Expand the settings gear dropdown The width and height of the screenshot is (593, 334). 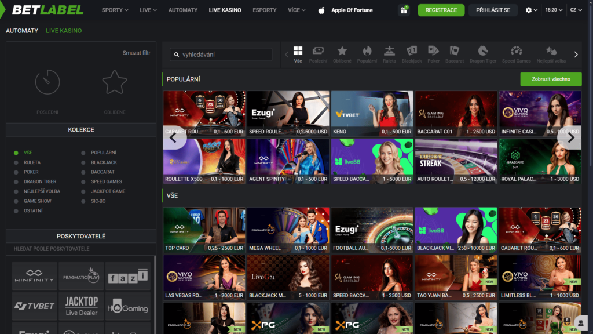click(531, 10)
